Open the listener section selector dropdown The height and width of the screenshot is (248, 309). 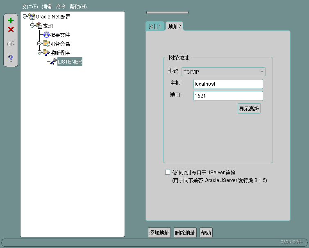pyautogui.click(x=167, y=12)
